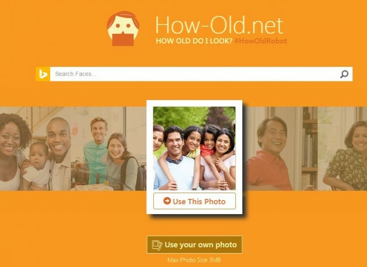Screen dimensions: 367x267
Task: Click the magnifying glass search icon
Action: 344,74
